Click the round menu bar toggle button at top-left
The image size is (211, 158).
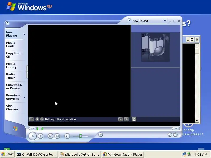7,23
